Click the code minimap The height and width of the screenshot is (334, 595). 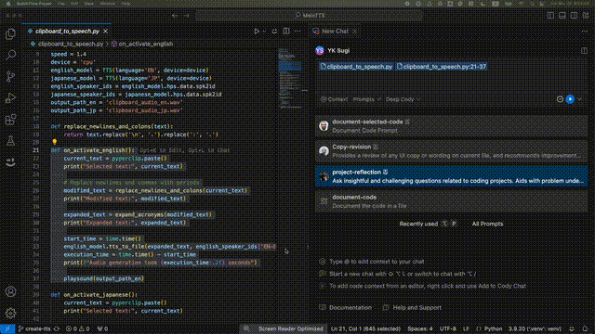point(290,80)
